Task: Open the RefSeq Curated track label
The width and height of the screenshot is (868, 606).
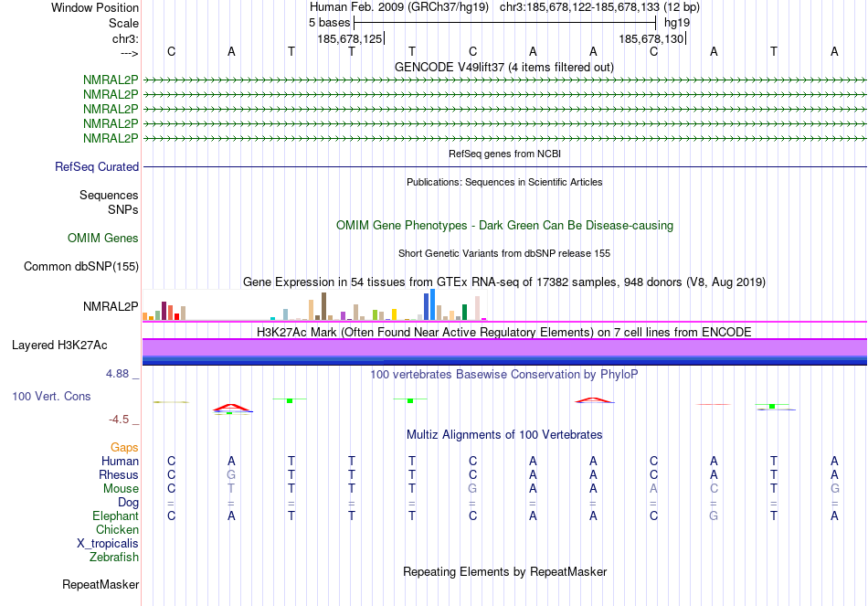Action: pos(97,166)
